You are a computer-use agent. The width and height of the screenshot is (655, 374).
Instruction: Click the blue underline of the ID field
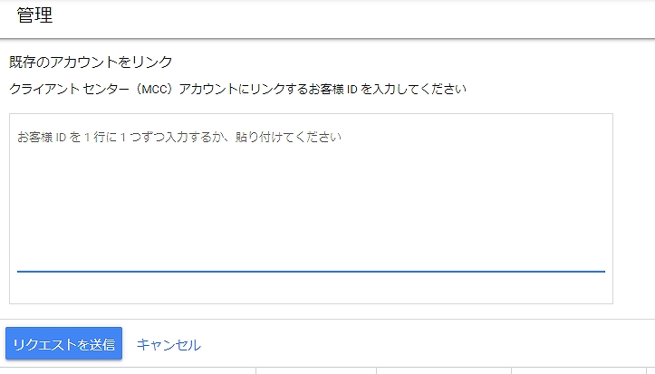[x=312, y=272]
